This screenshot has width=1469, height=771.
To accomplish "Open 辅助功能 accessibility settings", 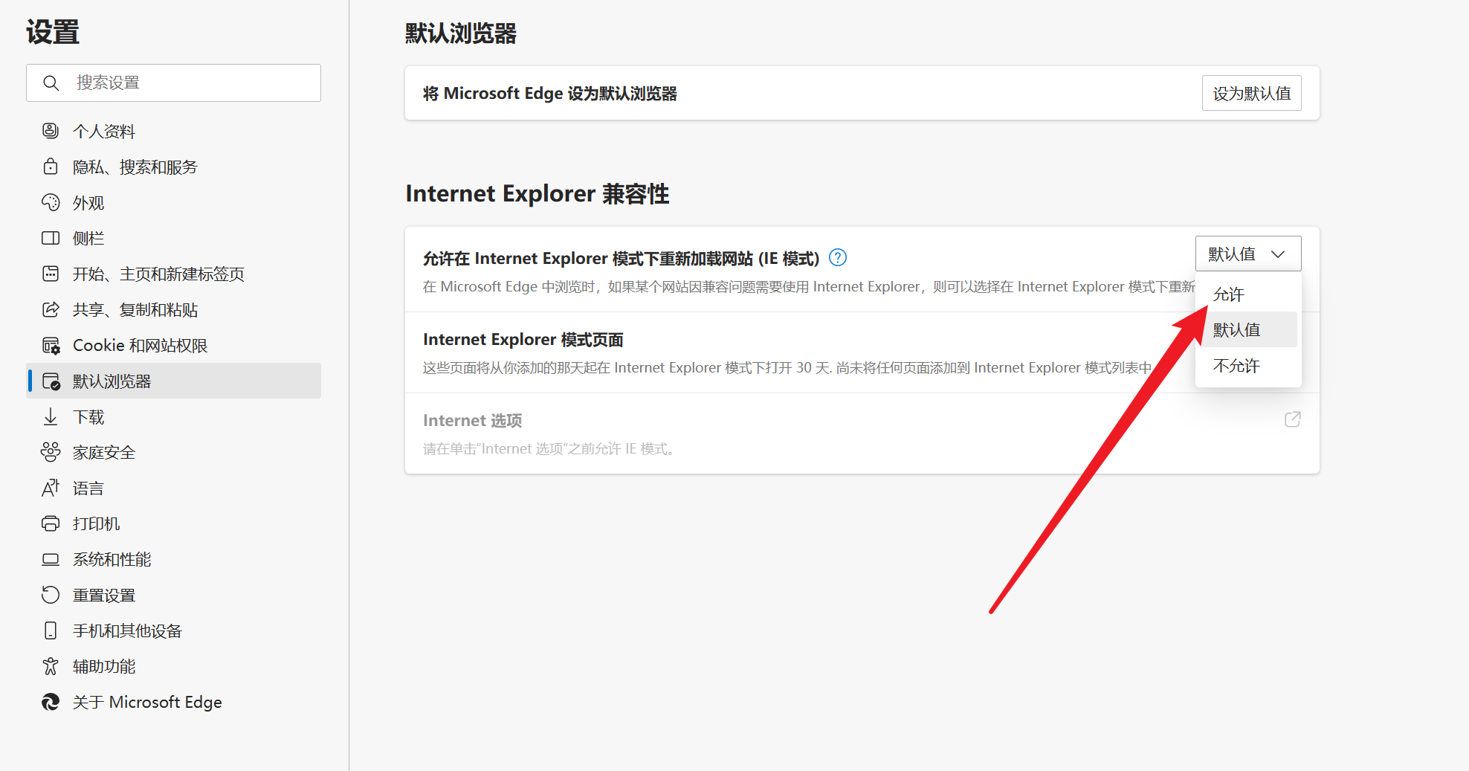I will [103, 665].
